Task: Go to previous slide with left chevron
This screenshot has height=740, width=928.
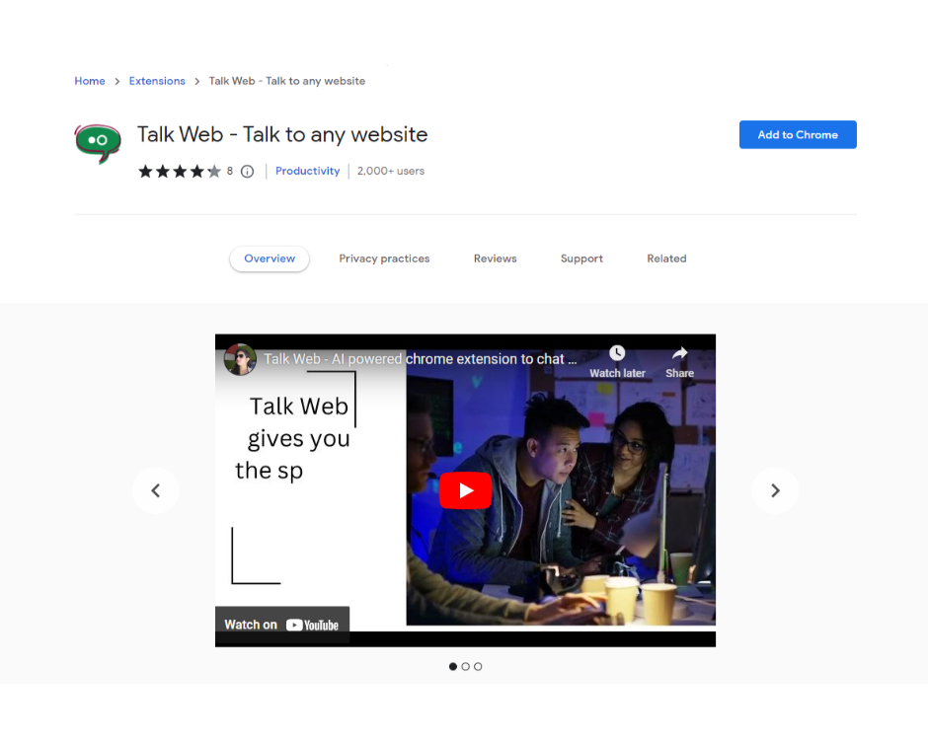Action: tap(156, 490)
